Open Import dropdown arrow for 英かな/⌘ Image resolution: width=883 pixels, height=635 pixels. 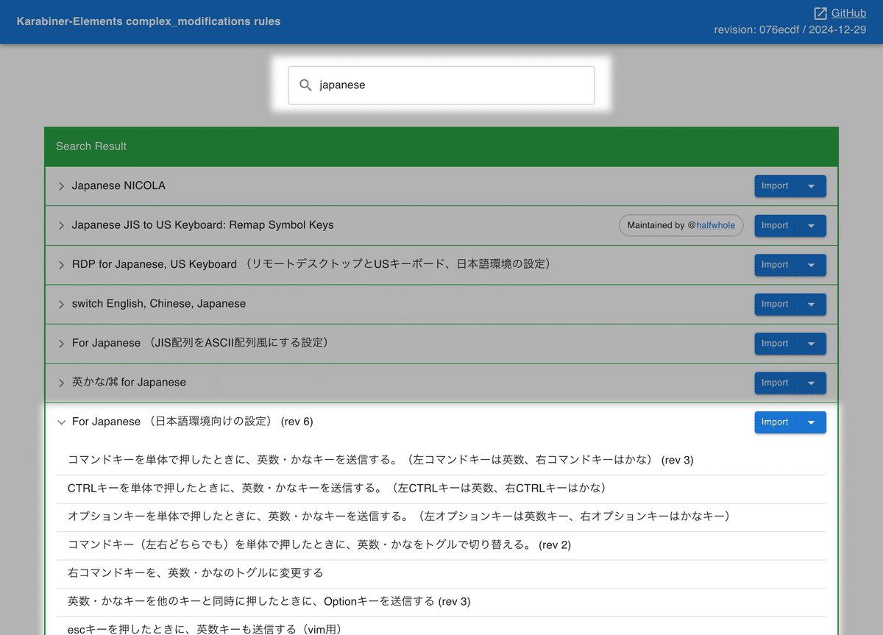812,383
